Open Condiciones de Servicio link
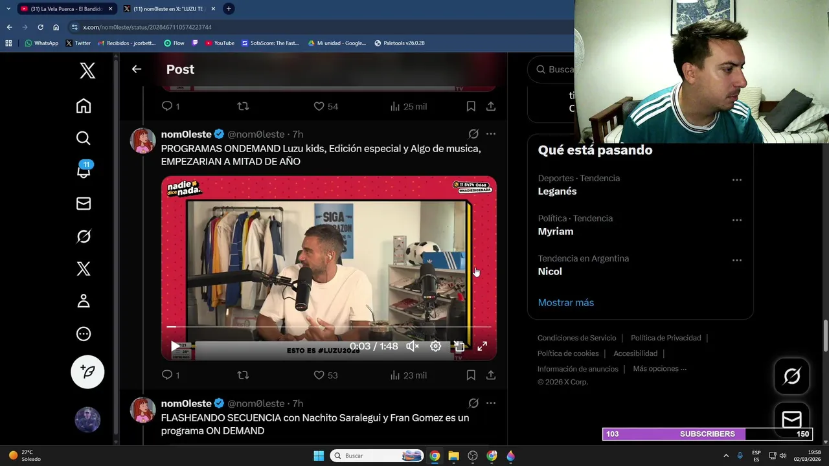 (x=576, y=338)
